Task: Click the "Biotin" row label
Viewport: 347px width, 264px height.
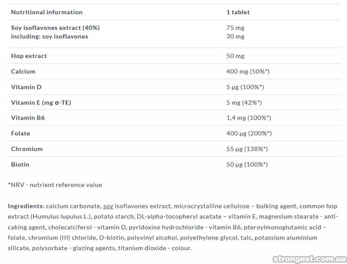Action: (x=20, y=164)
